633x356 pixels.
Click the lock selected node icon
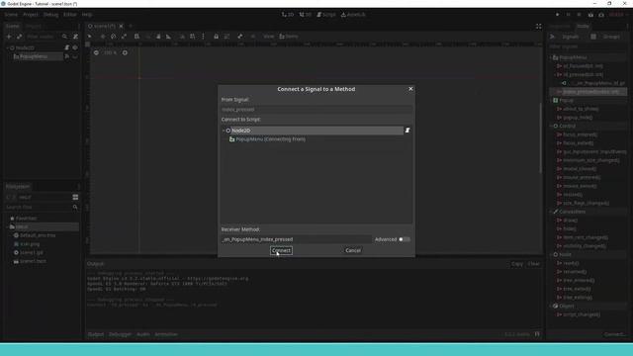(217, 37)
